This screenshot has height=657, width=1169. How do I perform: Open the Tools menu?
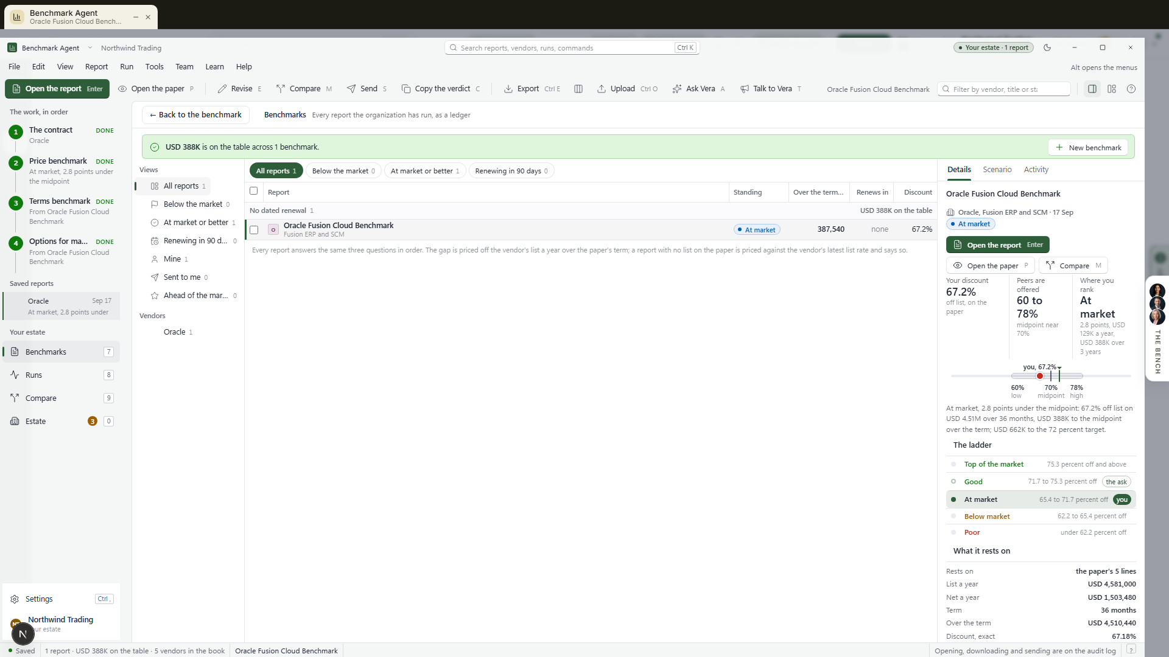pyautogui.click(x=154, y=67)
